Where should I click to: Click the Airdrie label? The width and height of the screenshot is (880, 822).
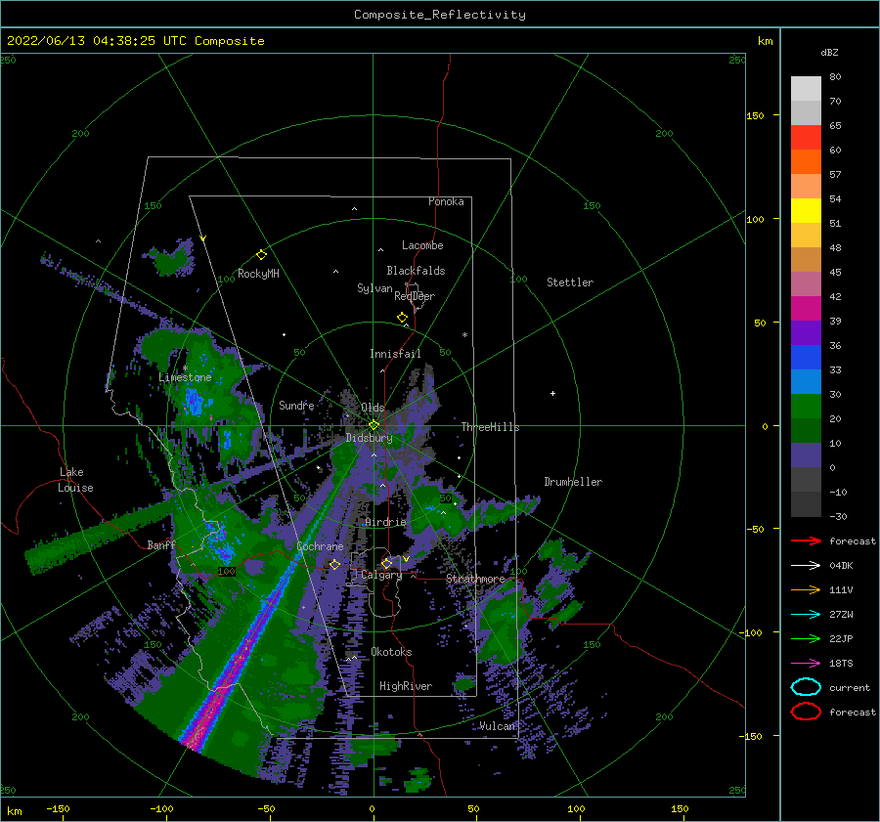(385, 522)
